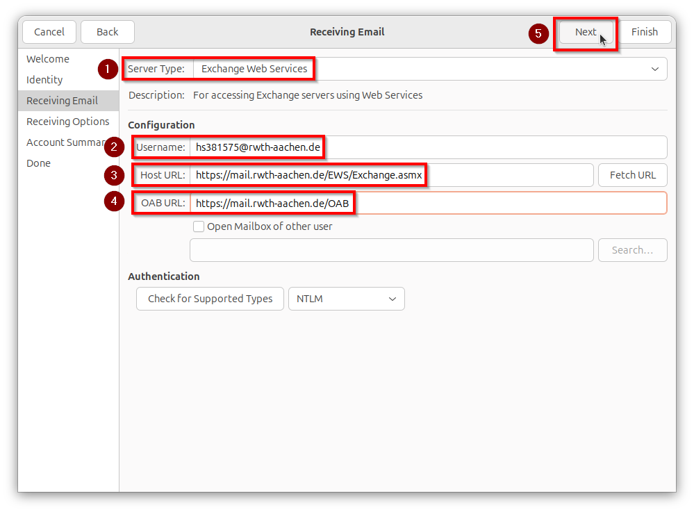Click Next to proceed in the wizard
This screenshot has height=512, width=694.
point(585,31)
